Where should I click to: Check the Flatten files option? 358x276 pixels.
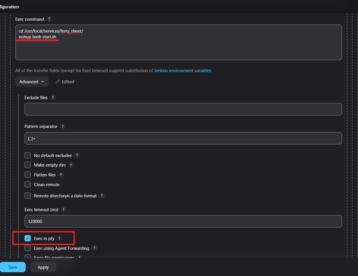pos(28,175)
